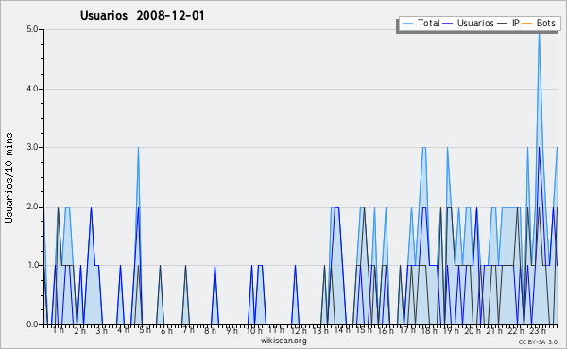Click the y-axis value '3.0'
The image size is (567, 349).
[x=32, y=147]
